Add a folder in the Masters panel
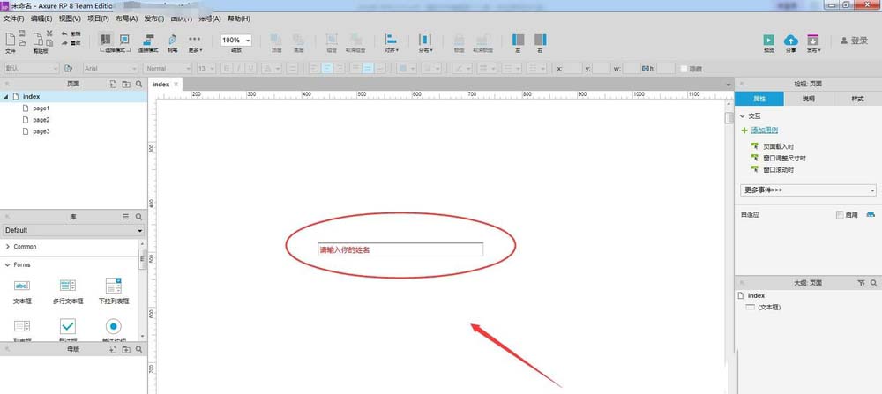 tap(126, 349)
